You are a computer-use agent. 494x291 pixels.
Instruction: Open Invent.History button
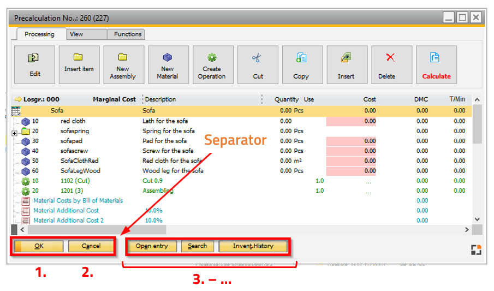coord(253,246)
